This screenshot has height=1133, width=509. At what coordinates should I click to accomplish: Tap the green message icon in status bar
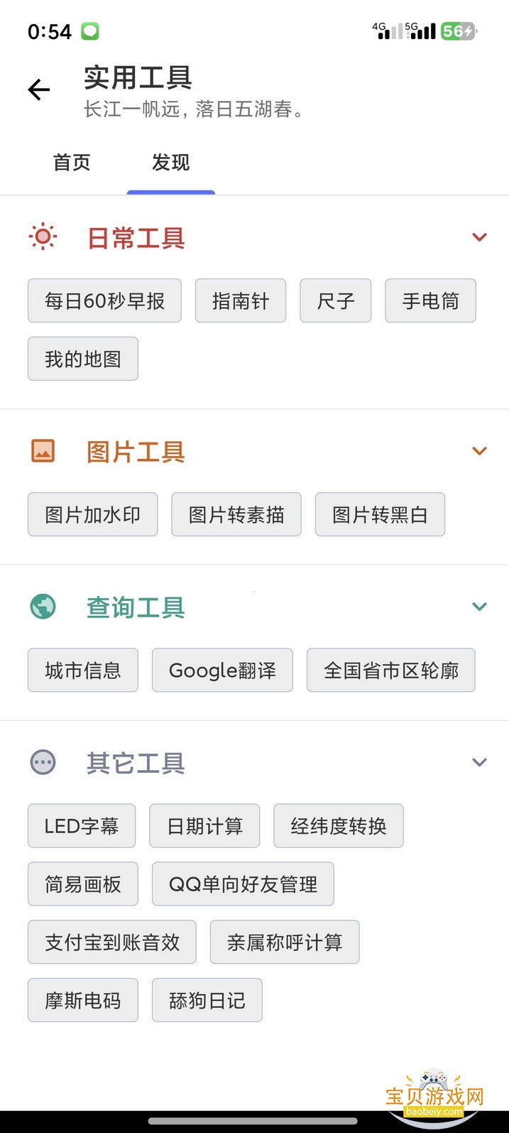(90, 31)
